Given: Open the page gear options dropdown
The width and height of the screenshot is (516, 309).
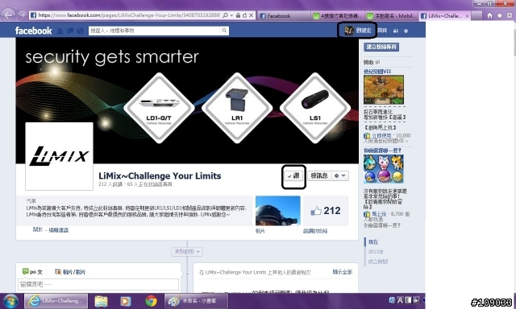Looking at the screenshot, I should tap(339, 175).
